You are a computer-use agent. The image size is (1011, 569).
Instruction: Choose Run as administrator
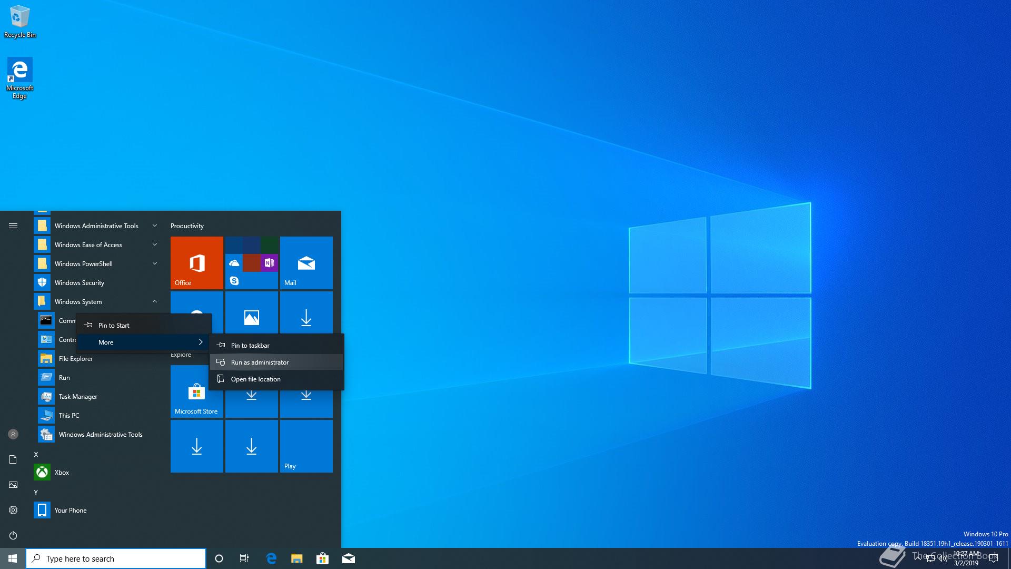click(276, 362)
